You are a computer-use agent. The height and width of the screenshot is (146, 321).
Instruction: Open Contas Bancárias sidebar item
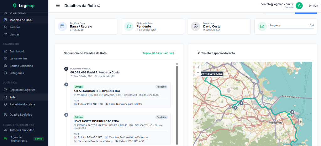coord(21,66)
